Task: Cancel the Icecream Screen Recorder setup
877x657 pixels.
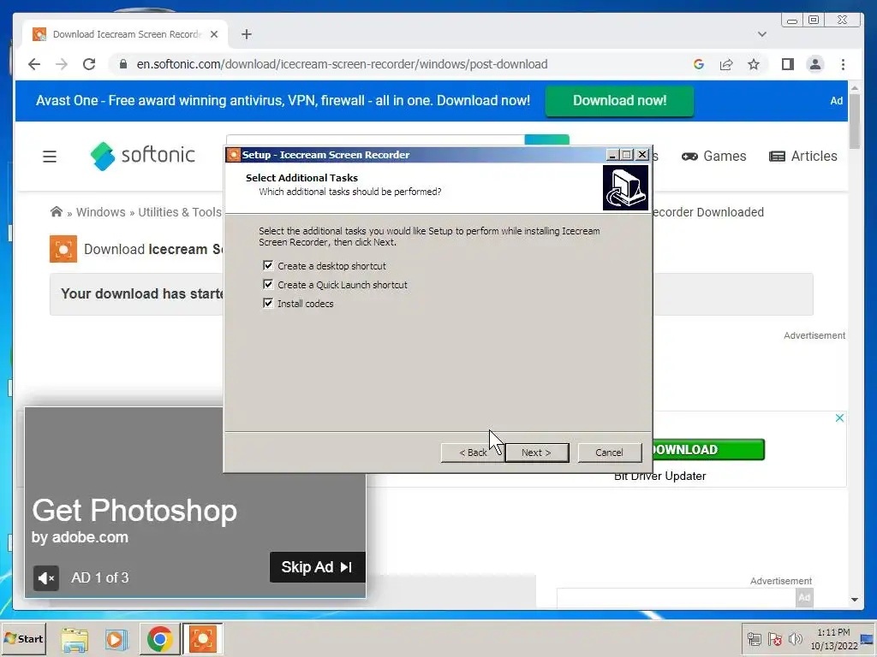Action: [x=609, y=453]
